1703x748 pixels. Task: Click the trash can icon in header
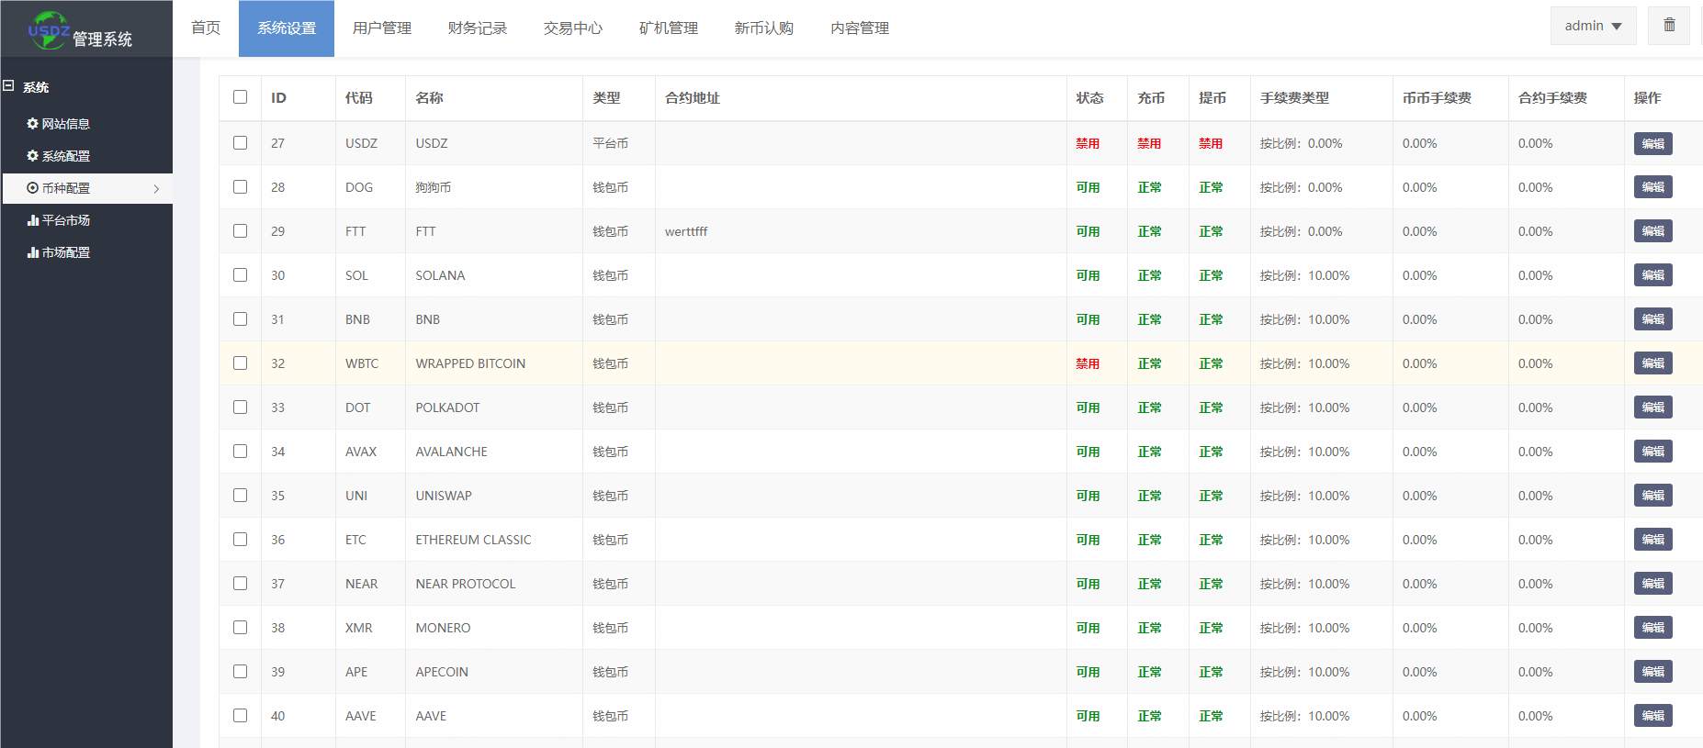click(x=1669, y=26)
